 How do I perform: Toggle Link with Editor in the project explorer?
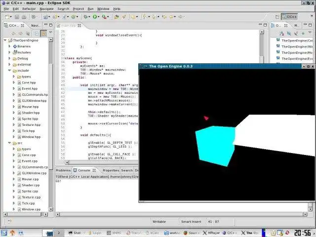(43, 33)
